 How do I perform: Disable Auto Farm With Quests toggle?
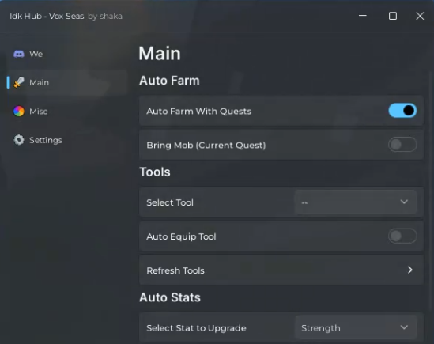click(x=402, y=111)
